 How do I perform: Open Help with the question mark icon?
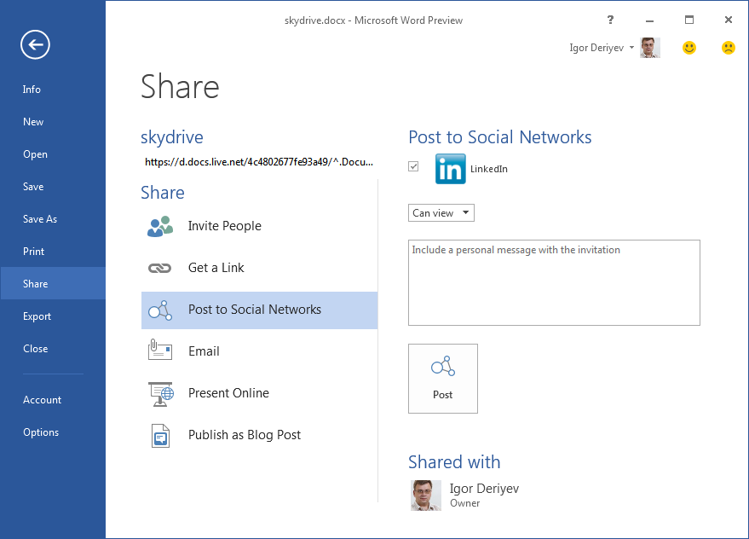coord(610,20)
